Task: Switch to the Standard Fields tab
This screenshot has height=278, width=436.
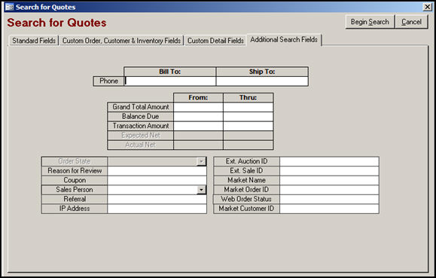Action: [34, 41]
